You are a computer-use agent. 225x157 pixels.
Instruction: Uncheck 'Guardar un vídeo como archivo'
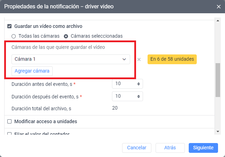[x=10, y=26]
